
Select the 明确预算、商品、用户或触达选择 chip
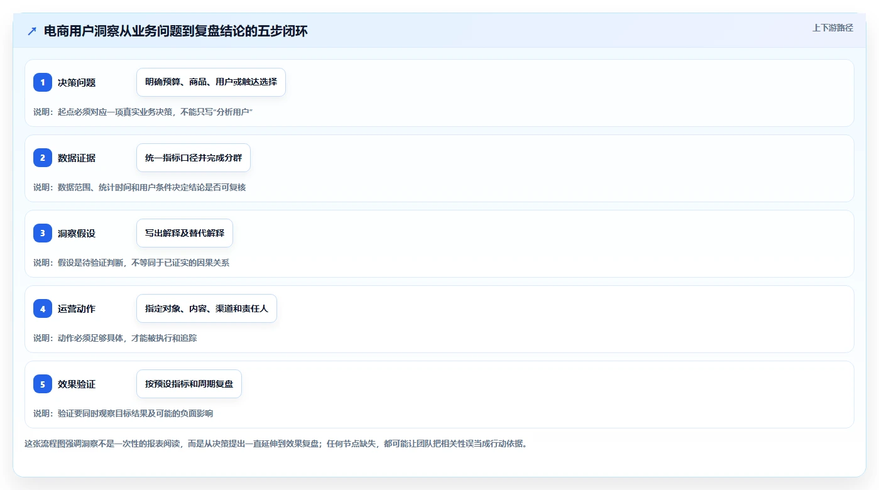(x=211, y=82)
